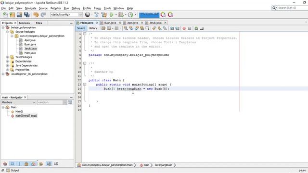The width and height of the screenshot is (308, 173).
Task: Open the Navigate menu
Action: (30, 8)
